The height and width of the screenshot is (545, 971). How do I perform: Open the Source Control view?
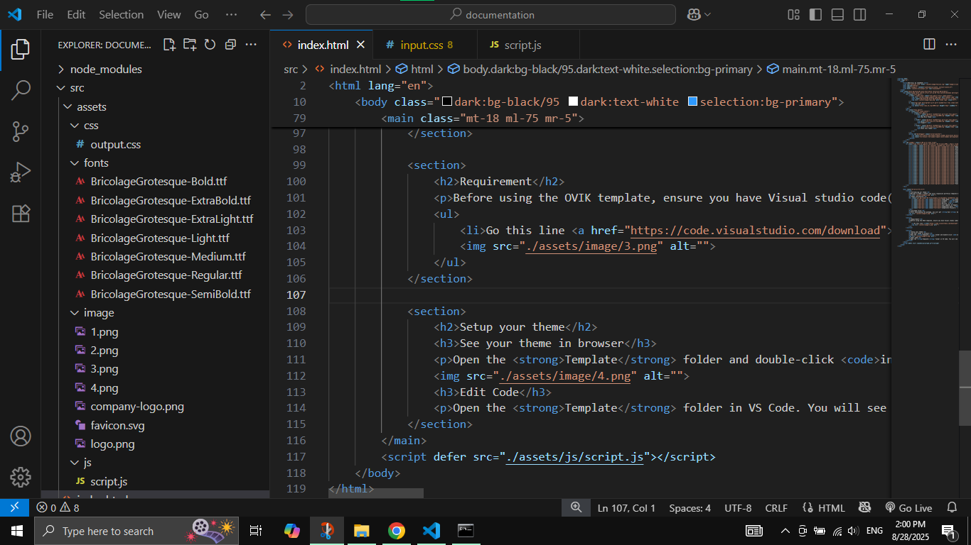[x=21, y=131]
